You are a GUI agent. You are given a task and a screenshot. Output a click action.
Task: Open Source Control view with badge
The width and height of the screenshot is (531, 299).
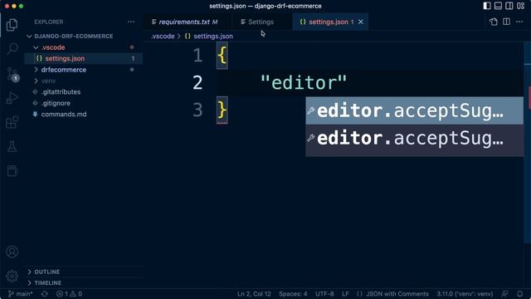(12, 74)
